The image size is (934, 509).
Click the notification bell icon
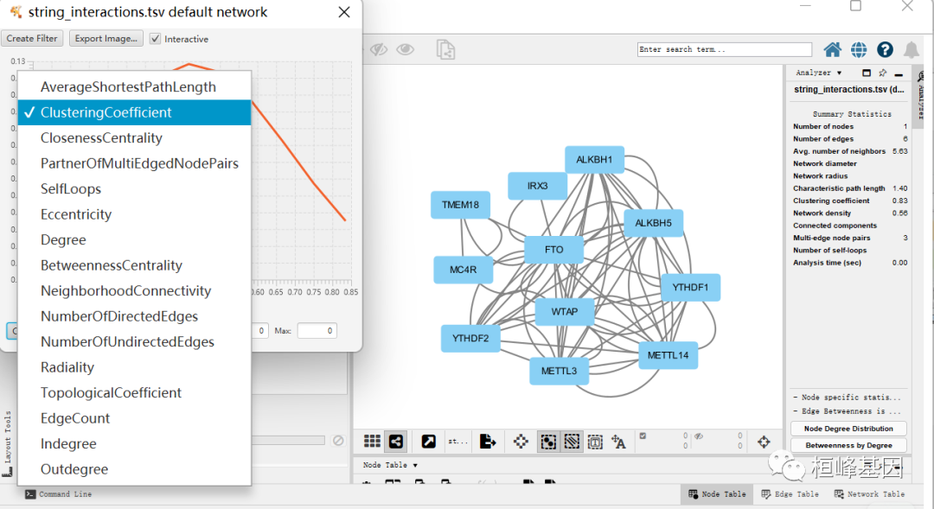[911, 49]
